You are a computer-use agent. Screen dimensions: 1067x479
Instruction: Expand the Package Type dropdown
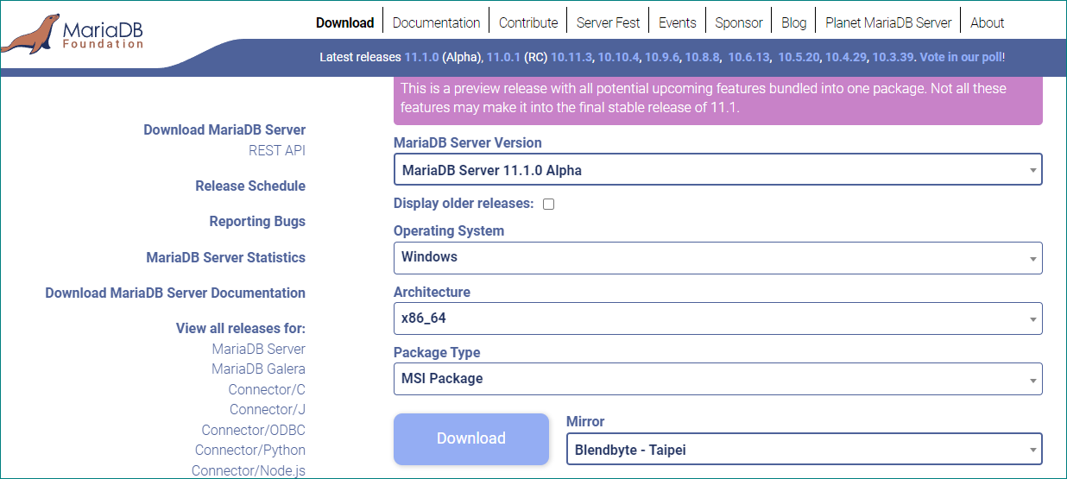(x=717, y=379)
